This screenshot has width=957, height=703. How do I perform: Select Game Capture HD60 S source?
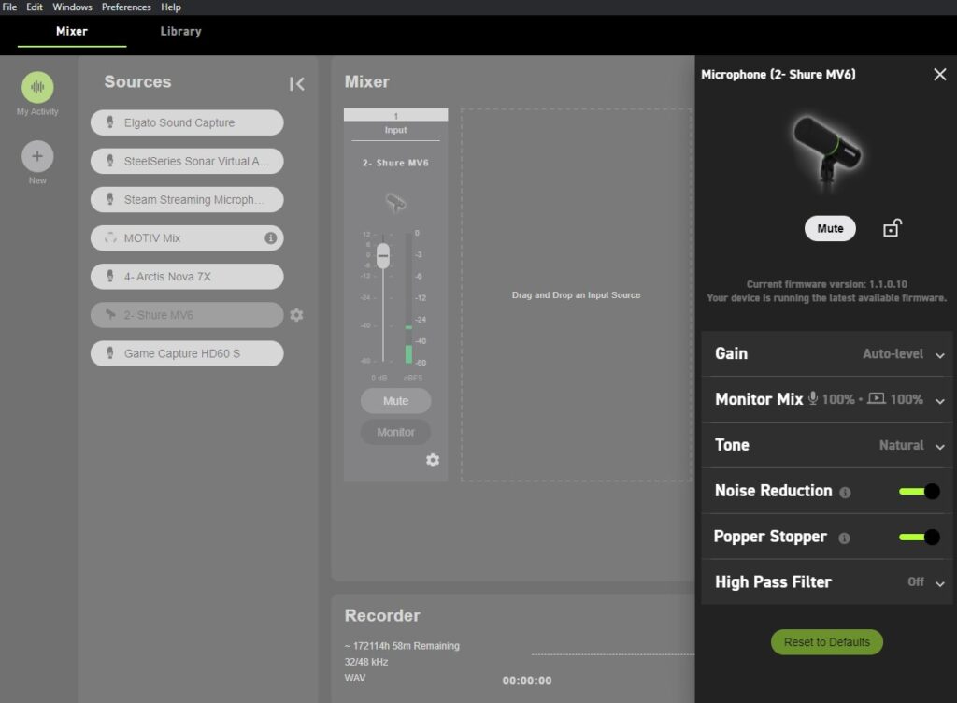point(187,353)
